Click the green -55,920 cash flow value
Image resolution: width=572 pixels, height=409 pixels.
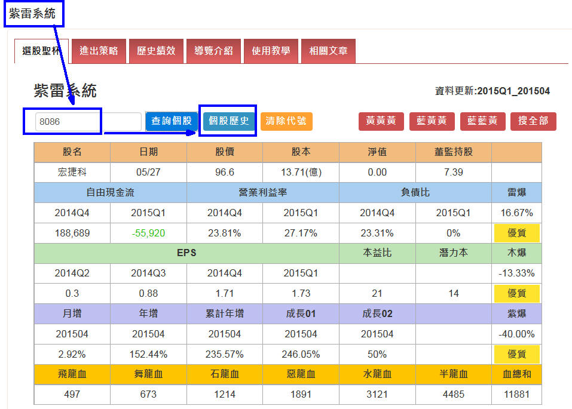coord(148,233)
